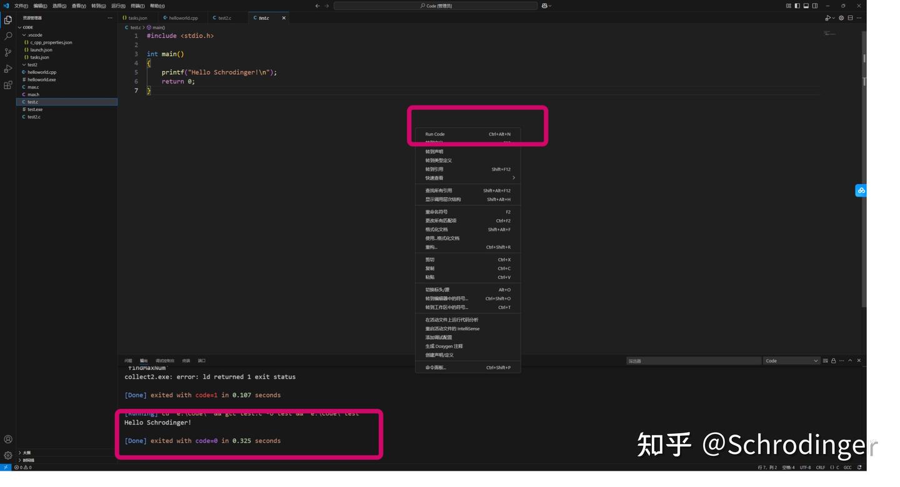Toggle scroll lock in the output panel
Screen dimensions: 900x487
pos(834,361)
